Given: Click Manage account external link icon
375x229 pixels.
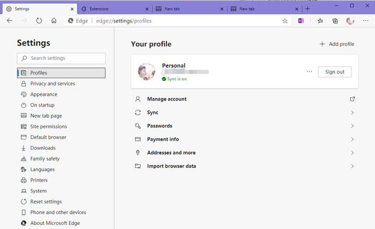Looking at the screenshot, I should pyautogui.click(x=352, y=99).
